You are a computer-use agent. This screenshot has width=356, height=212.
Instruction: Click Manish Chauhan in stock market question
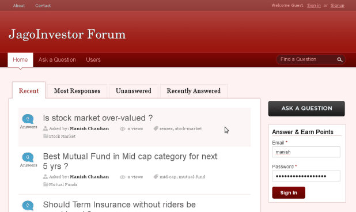(x=89, y=128)
